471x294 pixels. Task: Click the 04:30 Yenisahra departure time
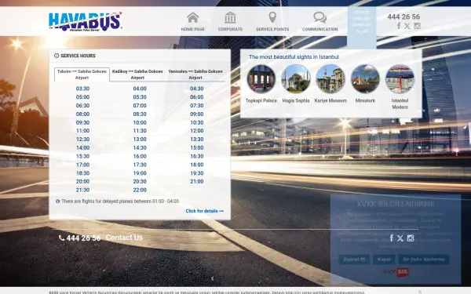[x=197, y=89]
